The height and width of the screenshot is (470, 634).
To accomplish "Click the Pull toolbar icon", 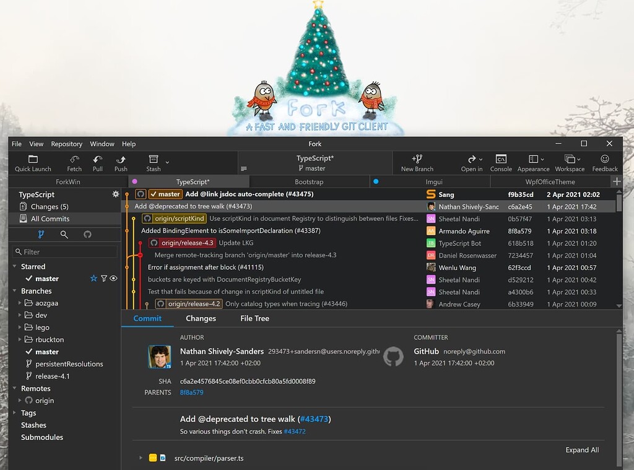I will pos(97,163).
